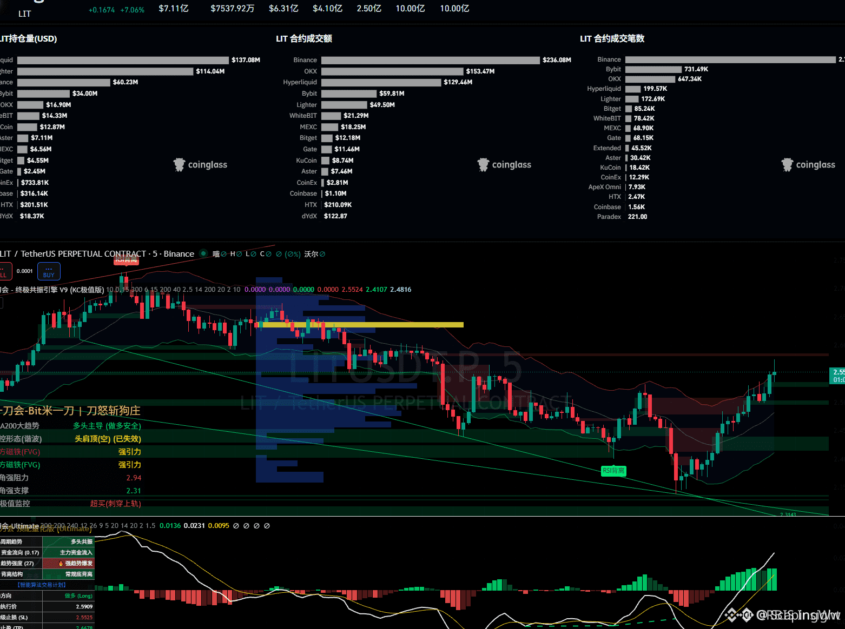This screenshot has width=845, height=629.
Task: Click the 731.49K trade count value
Action: point(696,69)
